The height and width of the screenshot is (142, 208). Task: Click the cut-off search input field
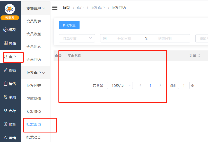tap(202, 38)
